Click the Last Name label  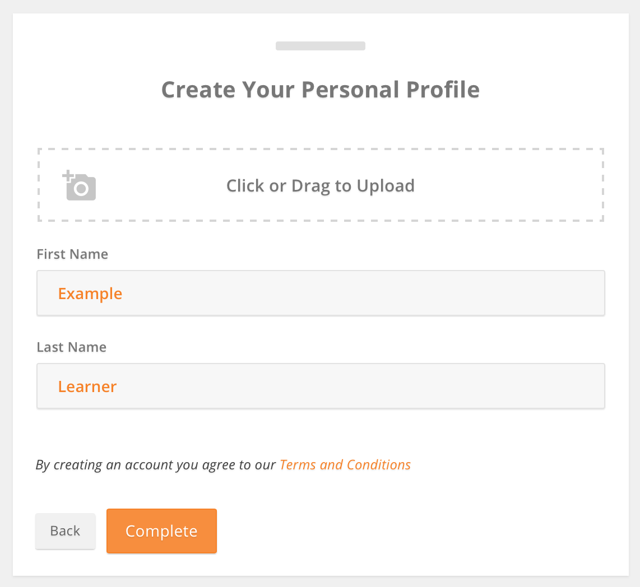pyautogui.click(x=71, y=347)
